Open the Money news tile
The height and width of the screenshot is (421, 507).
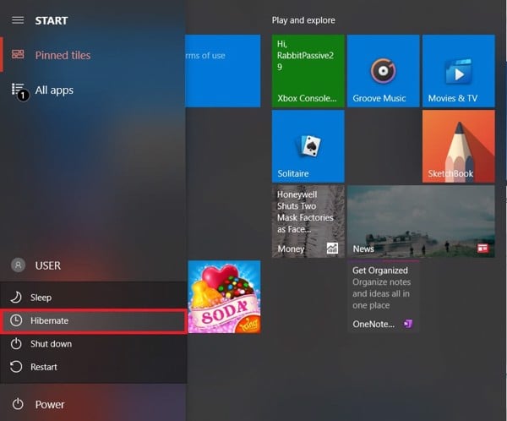[308, 221]
